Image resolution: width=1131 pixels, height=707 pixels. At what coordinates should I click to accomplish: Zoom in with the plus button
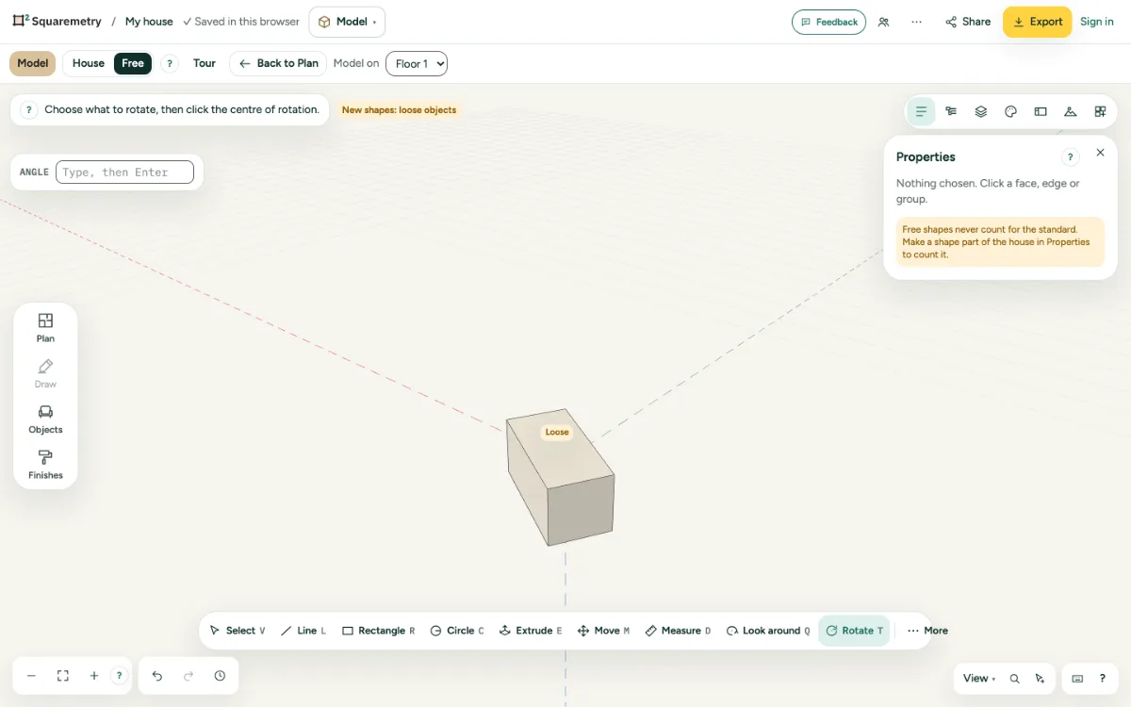[94, 676]
